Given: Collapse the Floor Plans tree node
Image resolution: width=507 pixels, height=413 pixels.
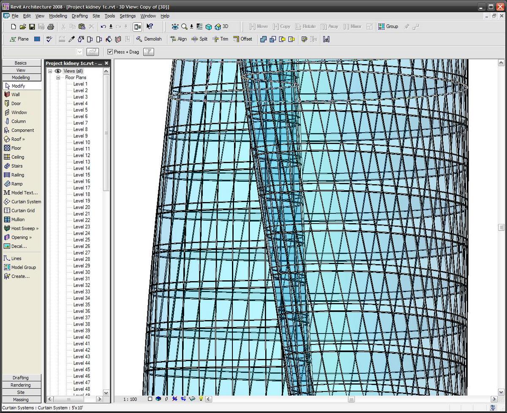Looking at the screenshot, I should [x=58, y=77].
